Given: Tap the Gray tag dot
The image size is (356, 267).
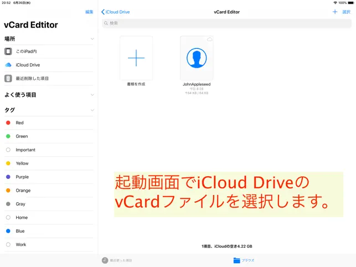Looking at the screenshot, I should pos(8,204).
